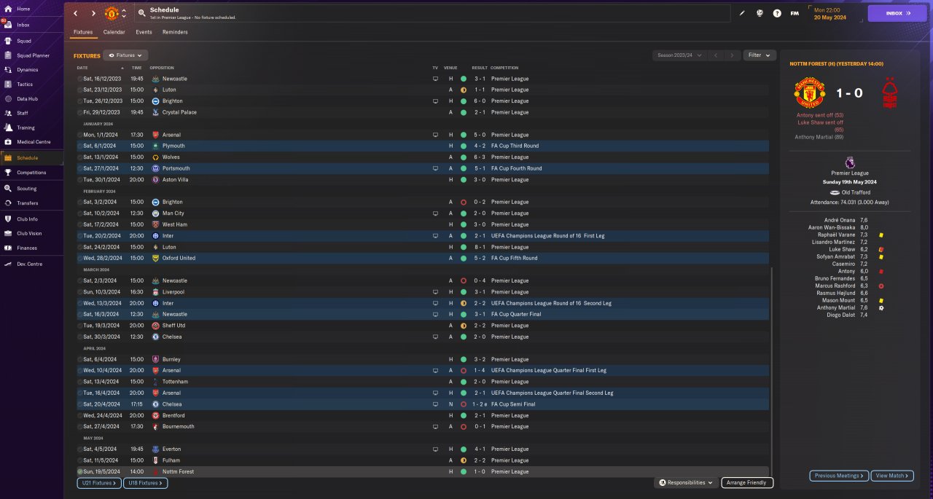Open the Training sidebar icon
Screen dimensions: 933x499
click(x=7, y=127)
